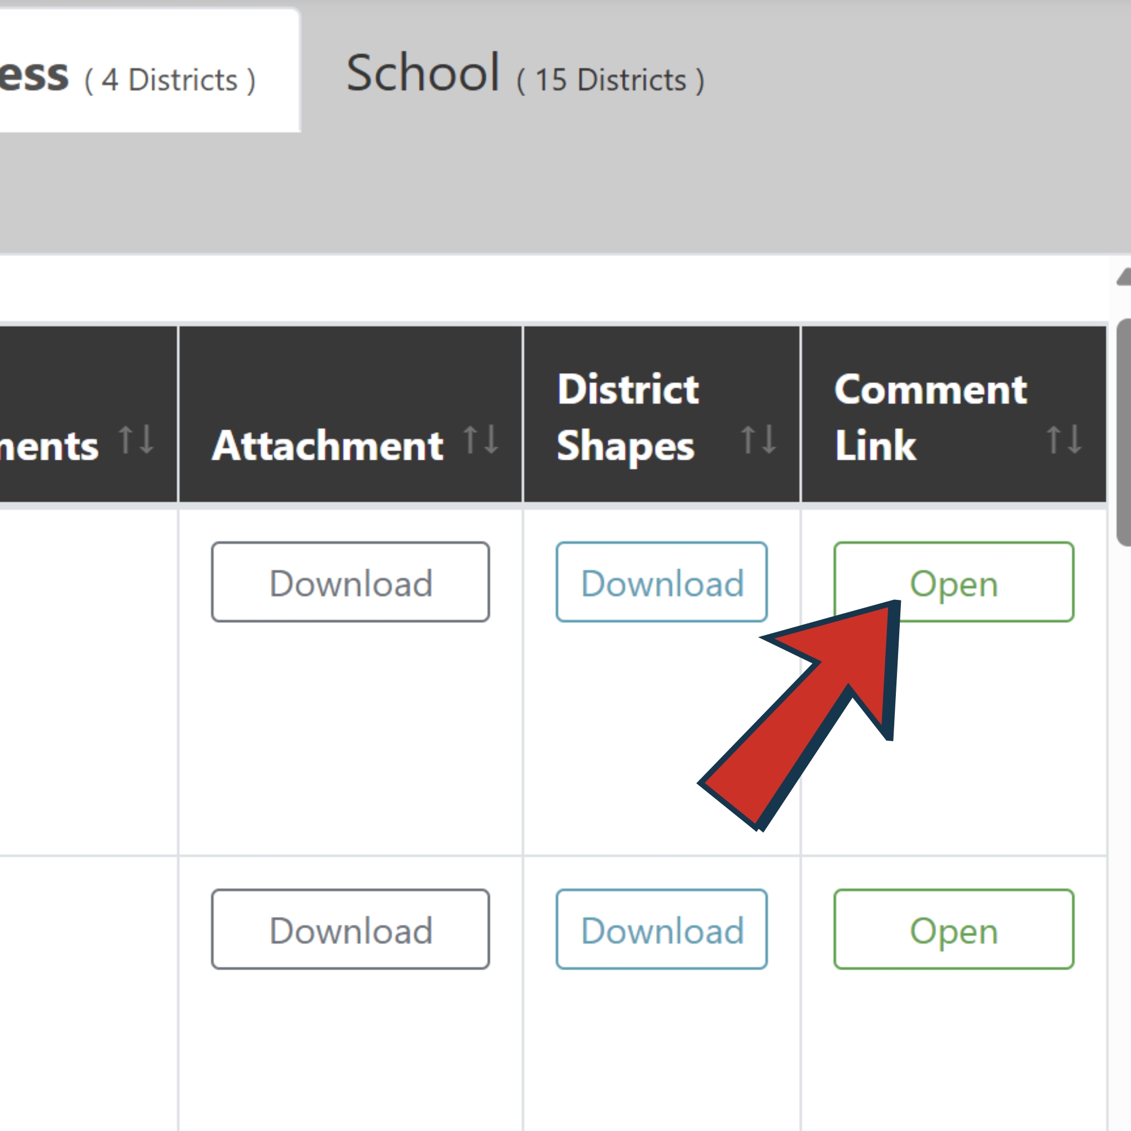
Task: Open second row's Comment Link
Action: [953, 929]
